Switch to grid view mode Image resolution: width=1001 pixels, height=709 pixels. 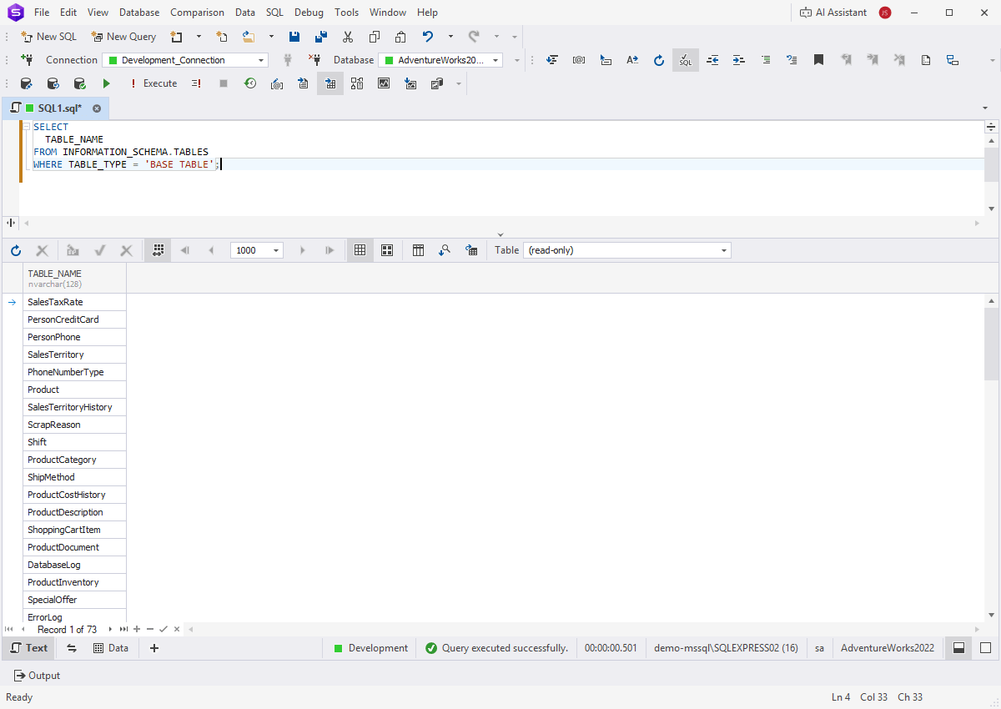[x=360, y=250]
